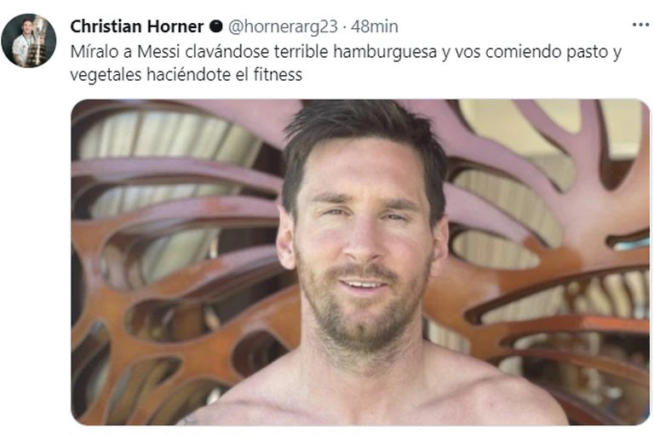This screenshot has height=436, width=654.
Task: Click the dot separator before 48min
Action: click(x=344, y=27)
